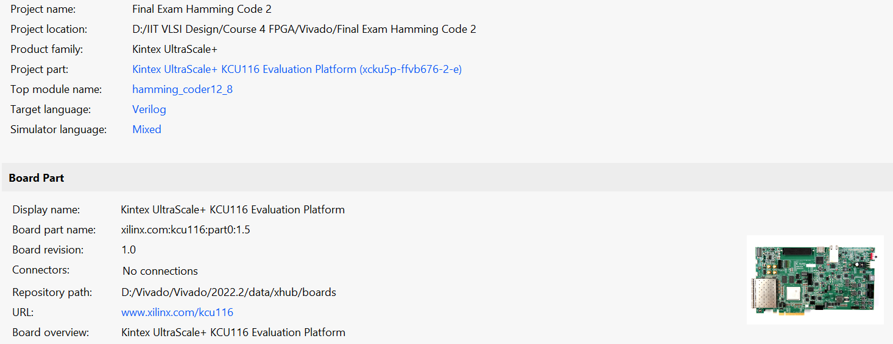The height and width of the screenshot is (344, 893).
Task: Click the project location path text
Action: (x=304, y=29)
